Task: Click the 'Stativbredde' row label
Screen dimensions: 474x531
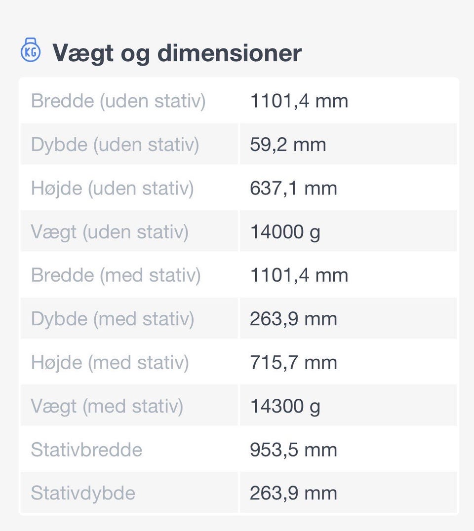Action: click(86, 450)
